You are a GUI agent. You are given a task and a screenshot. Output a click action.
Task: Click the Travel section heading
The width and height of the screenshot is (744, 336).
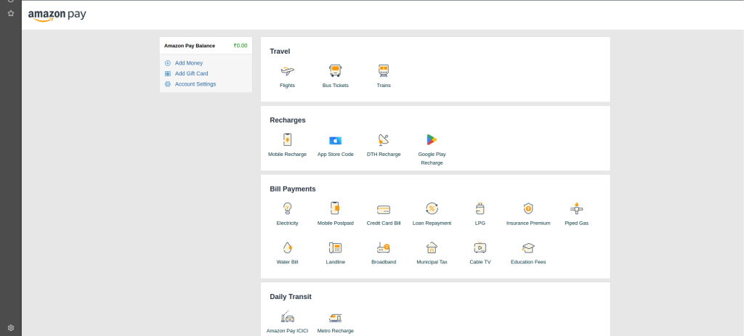tap(280, 52)
